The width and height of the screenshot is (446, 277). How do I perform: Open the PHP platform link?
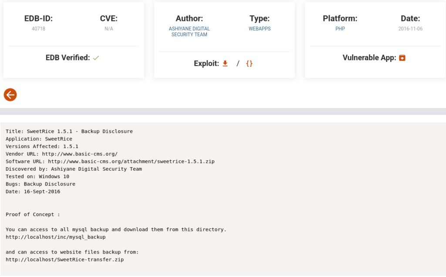[x=340, y=29]
